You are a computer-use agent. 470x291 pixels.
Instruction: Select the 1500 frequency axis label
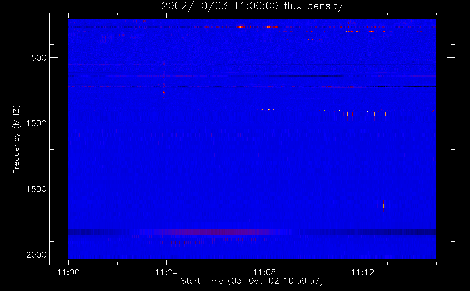pyautogui.click(x=36, y=189)
